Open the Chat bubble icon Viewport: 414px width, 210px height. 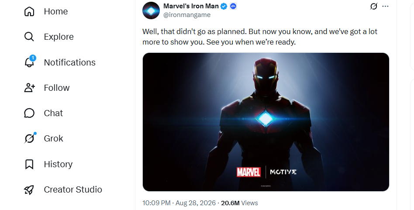[x=29, y=113]
